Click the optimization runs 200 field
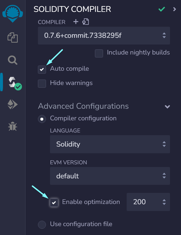The height and width of the screenshot is (235, 181). (x=148, y=202)
